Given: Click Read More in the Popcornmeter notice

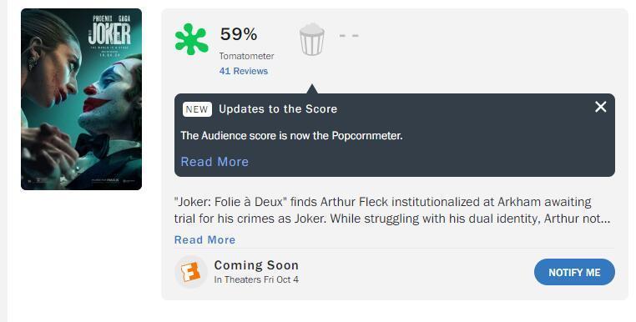Looking at the screenshot, I should click(215, 162).
